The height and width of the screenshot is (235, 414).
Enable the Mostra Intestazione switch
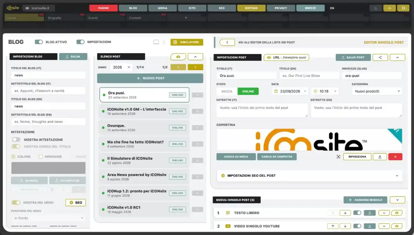click(16, 140)
